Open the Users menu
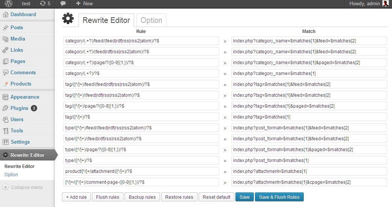392x207 pixels. click(17, 119)
